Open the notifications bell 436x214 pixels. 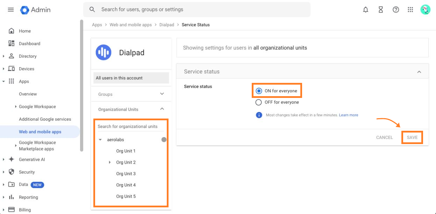366,10
